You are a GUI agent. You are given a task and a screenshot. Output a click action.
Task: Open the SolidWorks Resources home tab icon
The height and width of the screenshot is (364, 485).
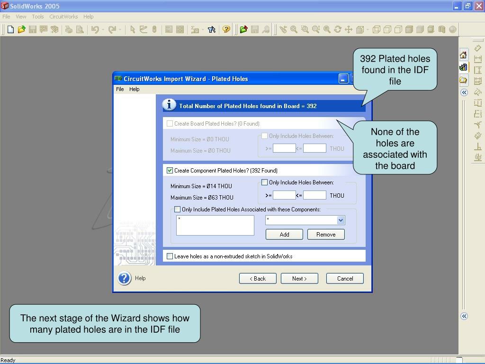coord(463,55)
